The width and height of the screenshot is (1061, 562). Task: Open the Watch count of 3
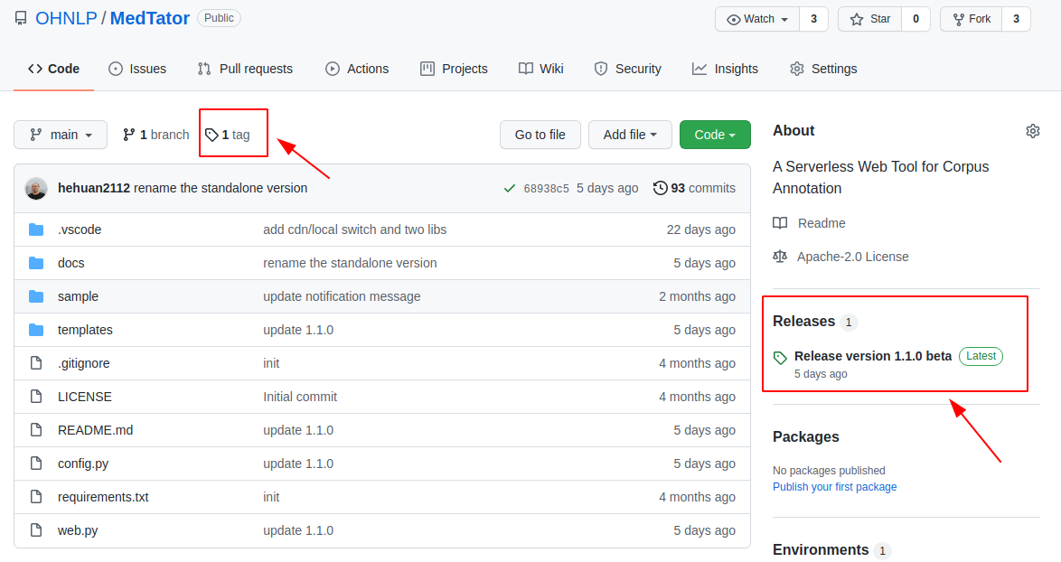coord(813,19)
